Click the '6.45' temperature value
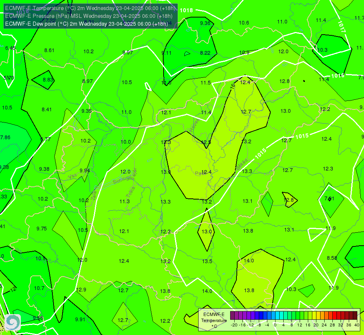The height and width of the screenshot is (335, 364). coord(10,48)
